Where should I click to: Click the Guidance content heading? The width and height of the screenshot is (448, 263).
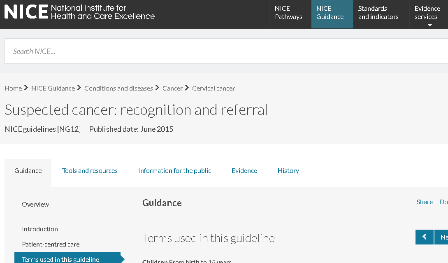tap(162, 203)
